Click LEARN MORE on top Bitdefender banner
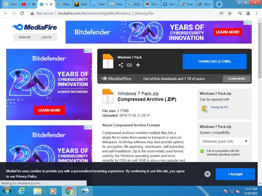The image size is (262, 196). (x=227, y=32)
